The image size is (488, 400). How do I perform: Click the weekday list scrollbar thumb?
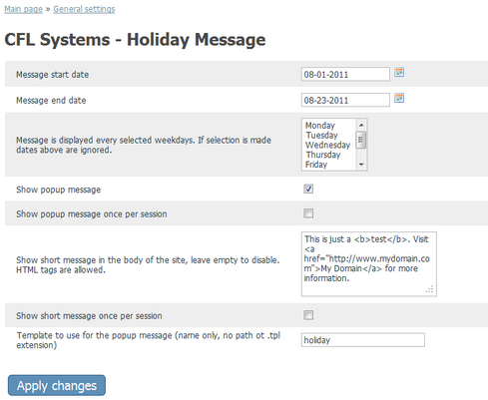point(361,140)
